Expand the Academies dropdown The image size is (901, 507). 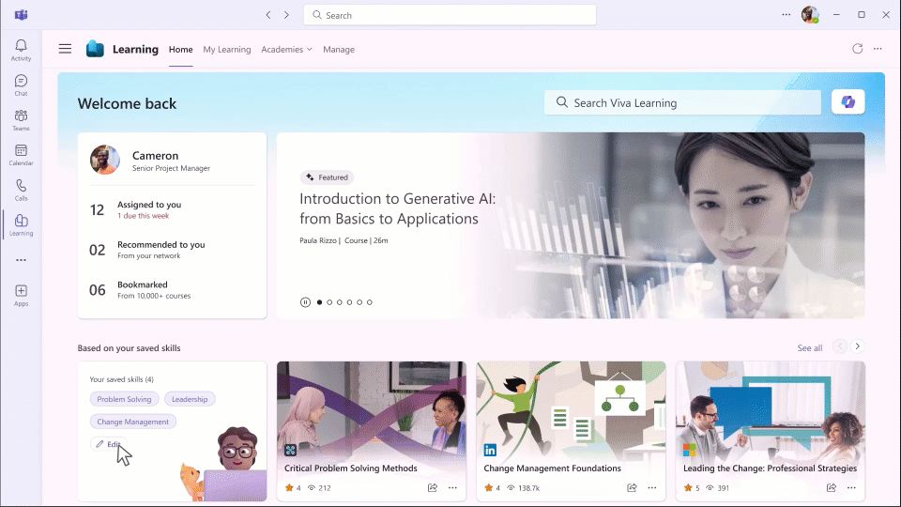[286, 50]
